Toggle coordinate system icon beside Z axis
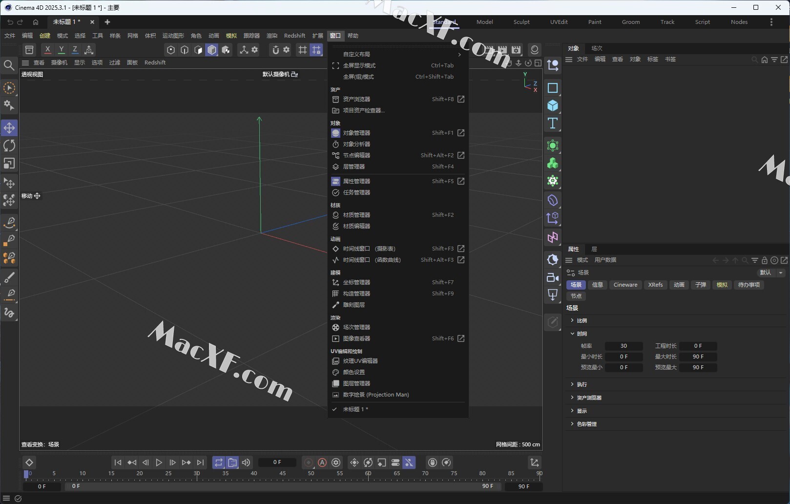This screenshot has width=790, height=504. click(x=89, y=50)
